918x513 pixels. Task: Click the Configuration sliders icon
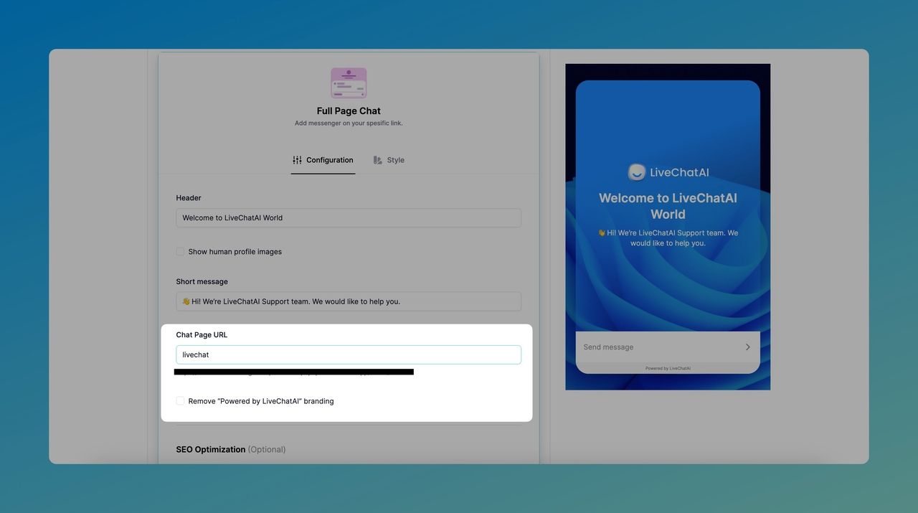click(297, 160)
